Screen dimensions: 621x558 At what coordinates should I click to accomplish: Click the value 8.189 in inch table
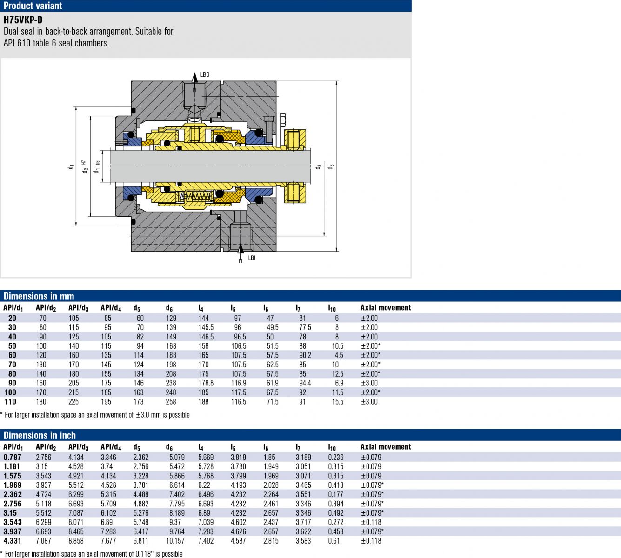[x=177, y=513]
